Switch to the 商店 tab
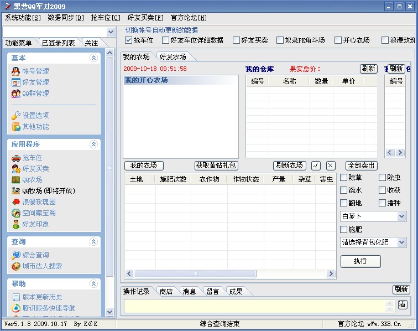 click(x=166, y=292)
